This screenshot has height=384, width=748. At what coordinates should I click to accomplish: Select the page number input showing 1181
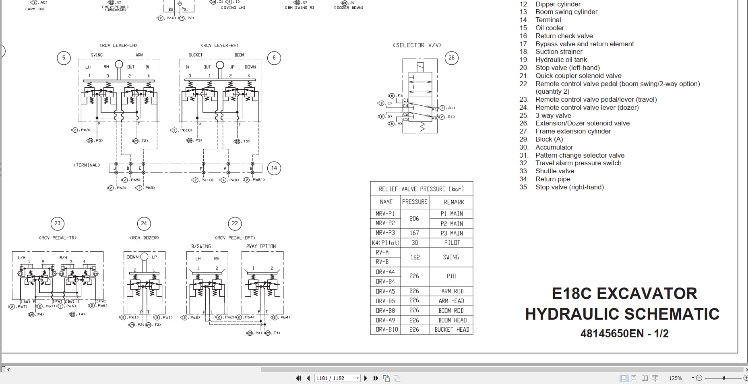[330, 378]
